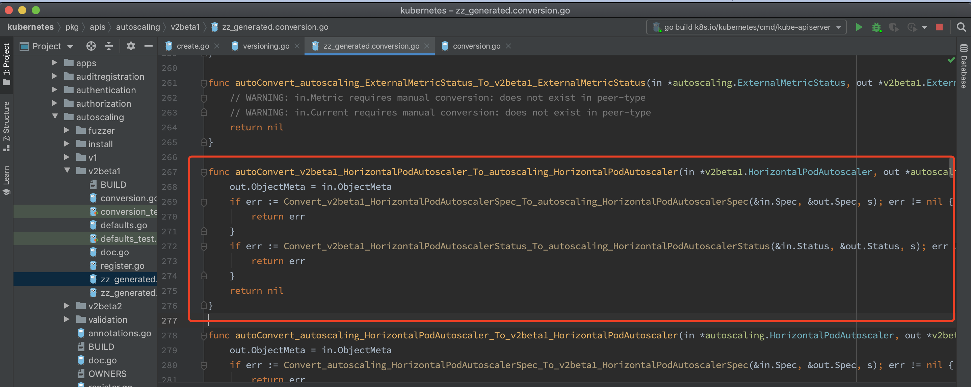Image resolution: width=971 pixels, height=387 pixels.
Task: Collapse the autoscaling folder
Action: (x=55, y=117)
